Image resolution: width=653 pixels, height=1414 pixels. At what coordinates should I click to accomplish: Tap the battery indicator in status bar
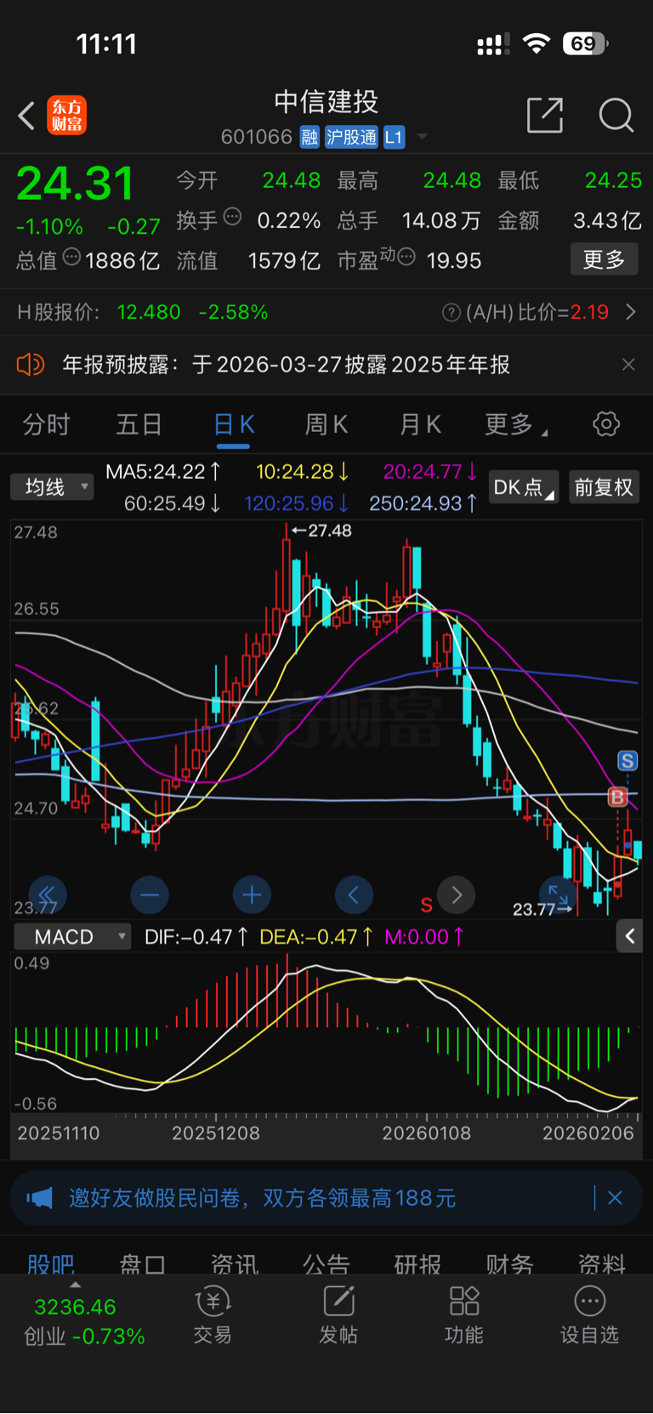tap(586, 43)
